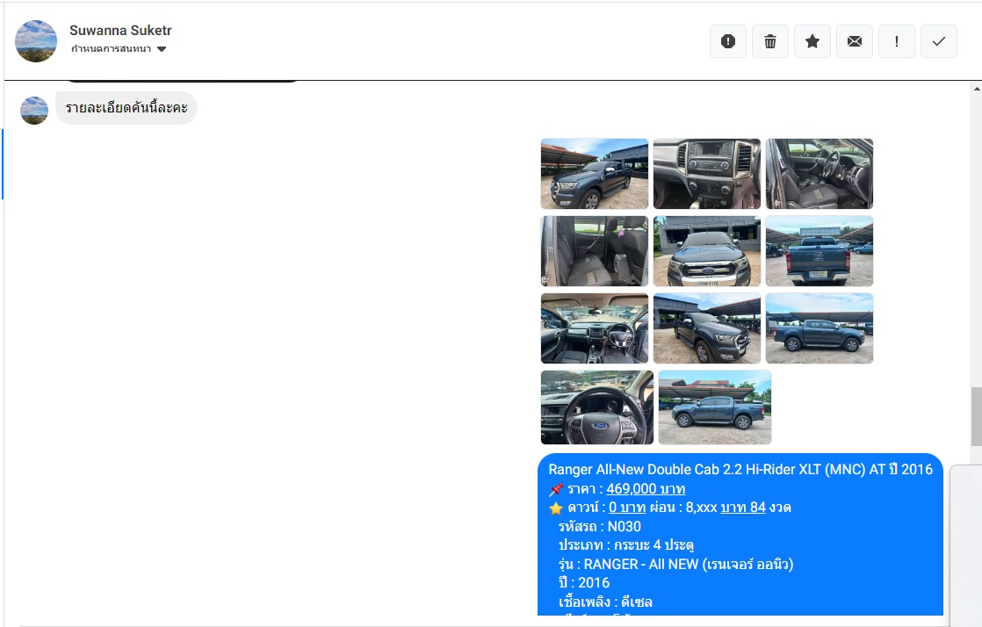Star this conversation as follow-up
The height and width of the screenshot is (627, 982).
click(812, 41)
